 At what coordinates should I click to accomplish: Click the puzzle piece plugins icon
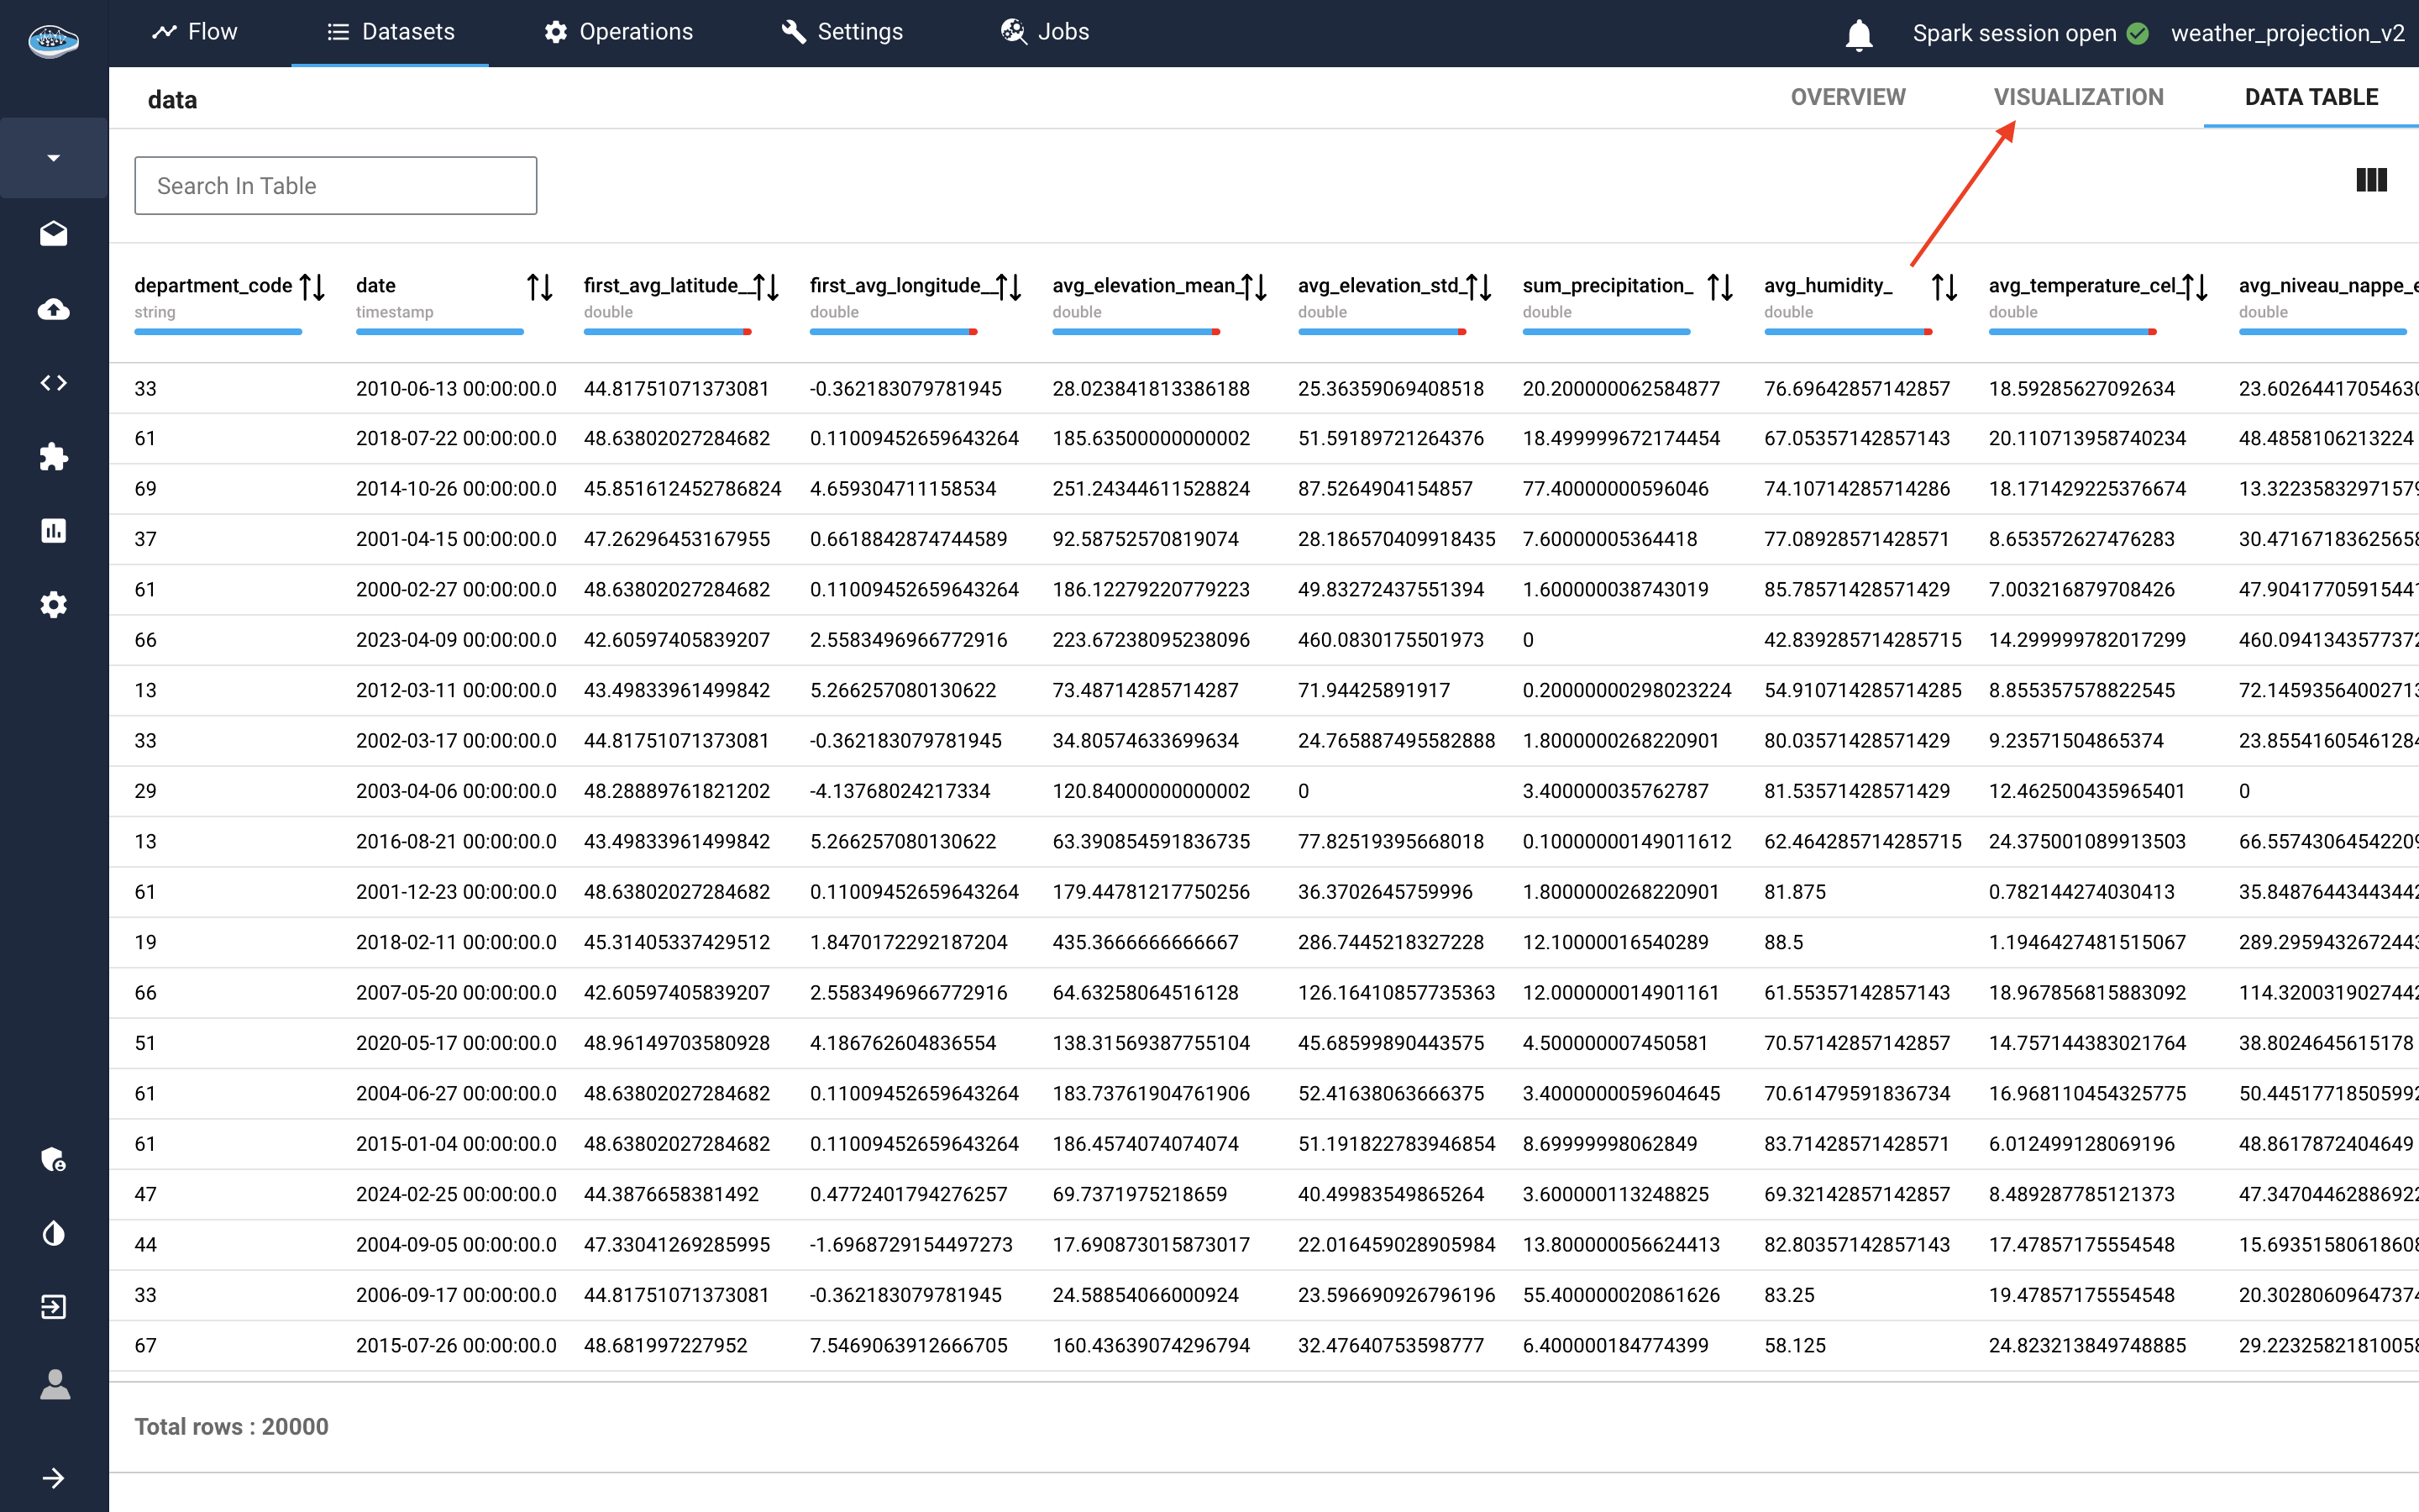54,457
